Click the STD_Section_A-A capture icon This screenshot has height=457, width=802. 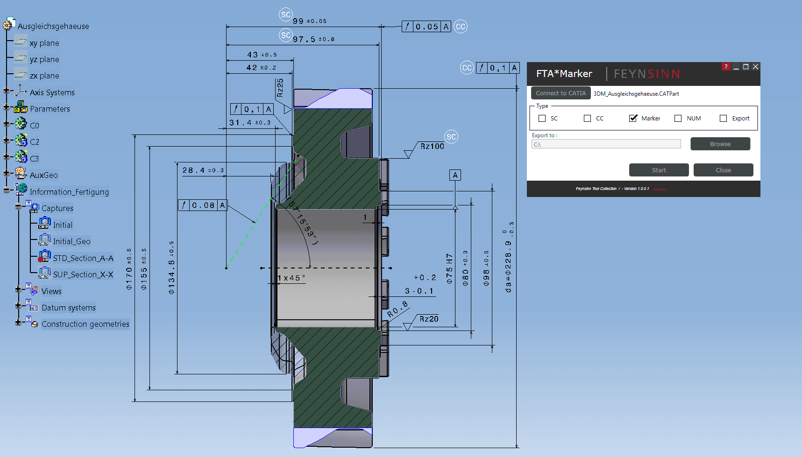tap(44, 257)
